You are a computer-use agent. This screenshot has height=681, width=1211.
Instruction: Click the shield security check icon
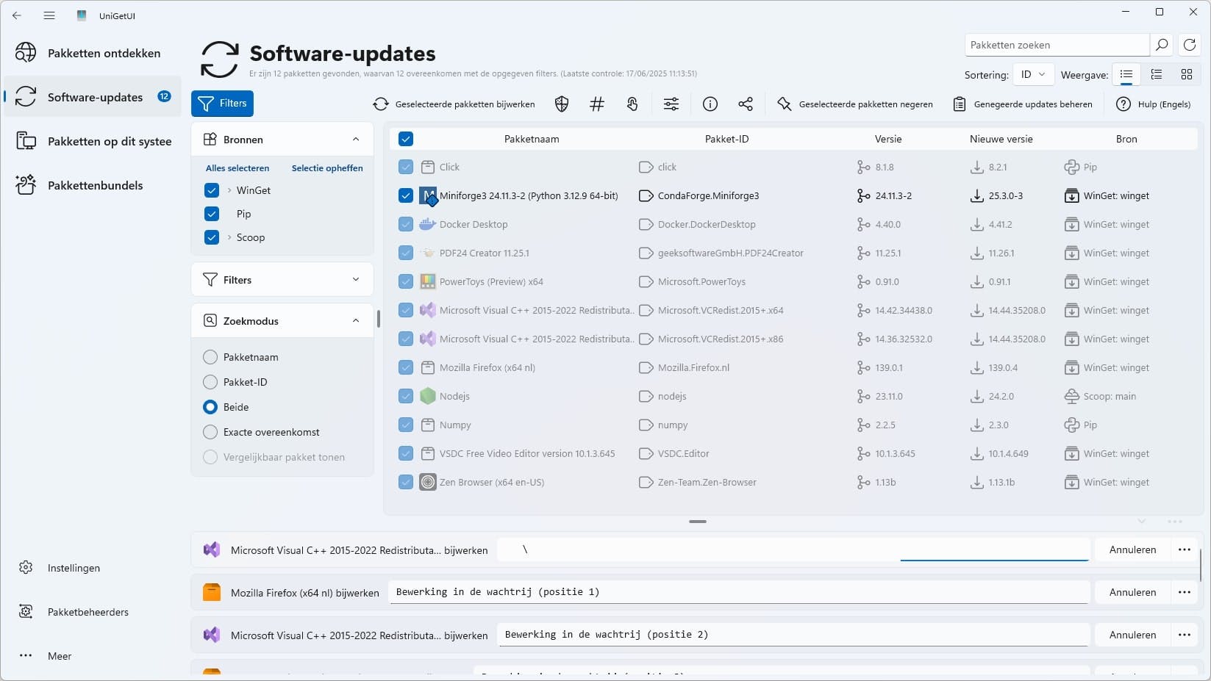[561, 104]
